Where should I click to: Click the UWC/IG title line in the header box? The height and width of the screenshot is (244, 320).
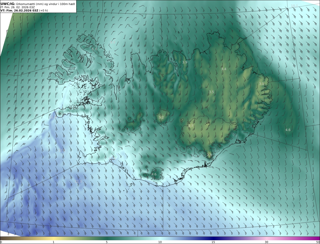point(37,4)
